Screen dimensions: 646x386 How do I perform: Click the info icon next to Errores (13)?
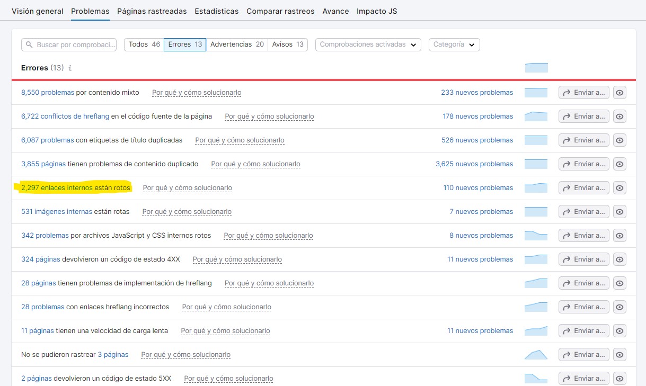pyautogui.click(x=70, y=68)
